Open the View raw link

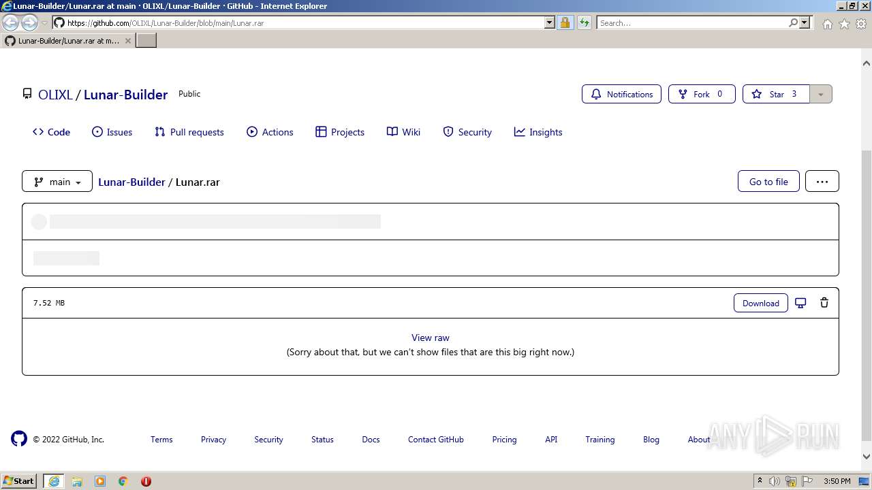click(x=431, y=338)
